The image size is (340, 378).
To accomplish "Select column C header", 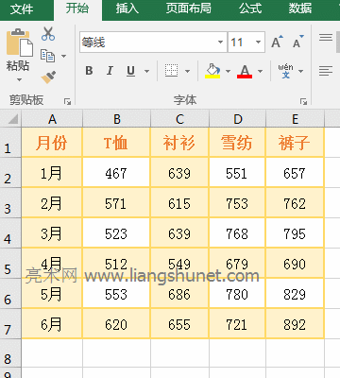I will pos(179,119).
